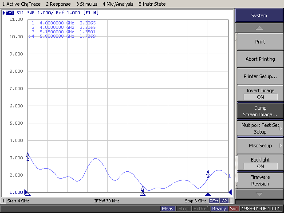Click the Ready status indicator

[x=219, y=209]
